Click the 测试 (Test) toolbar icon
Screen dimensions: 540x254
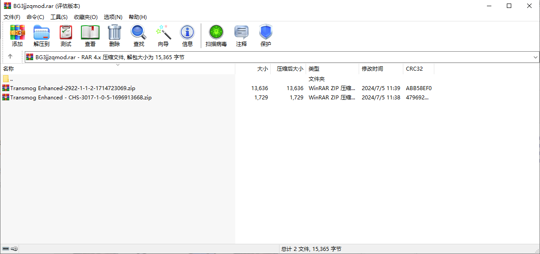[66, 32]
